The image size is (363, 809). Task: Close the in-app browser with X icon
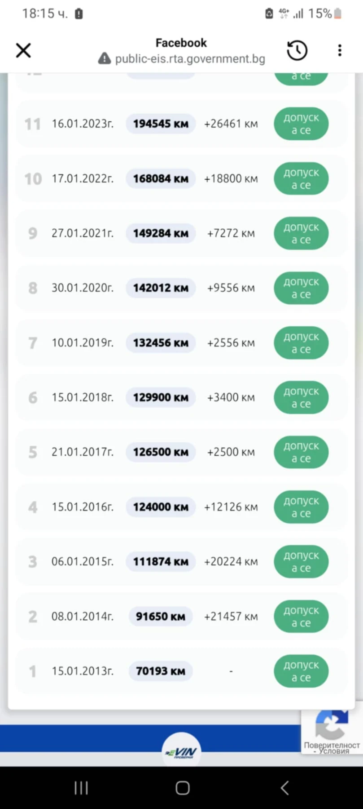click(x=23, y=50)
